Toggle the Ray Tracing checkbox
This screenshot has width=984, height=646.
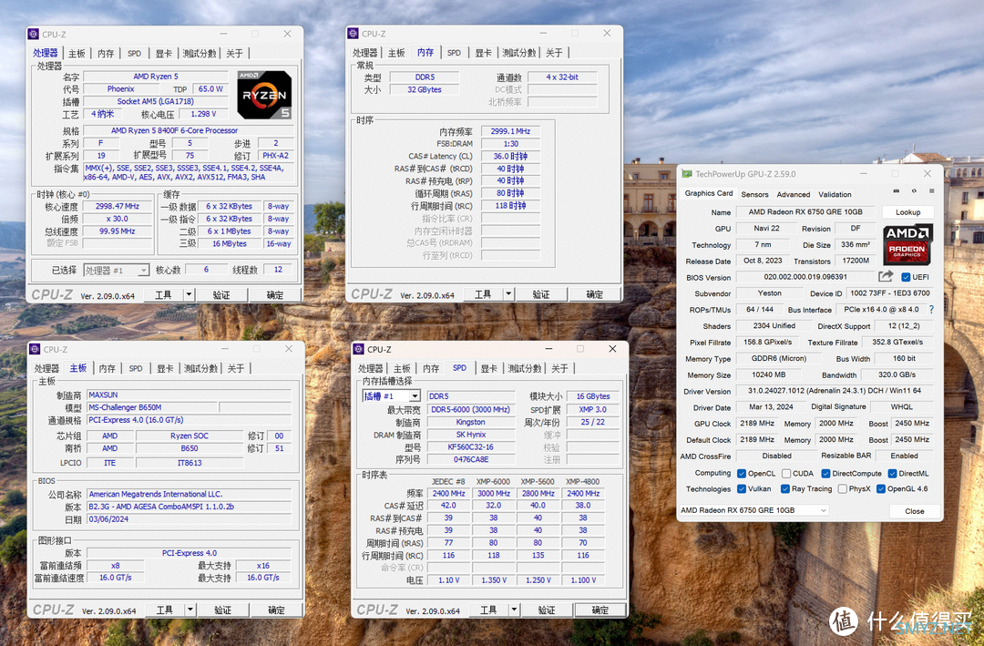[784, 489]
